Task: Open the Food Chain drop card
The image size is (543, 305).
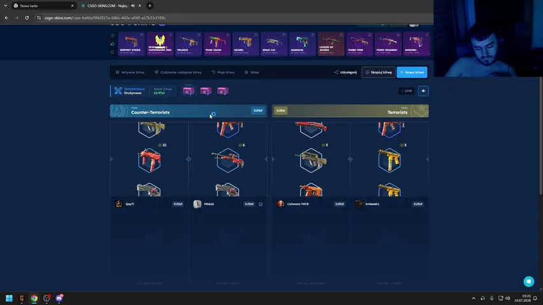Action: pyautogui.click(x=217, y=44)
